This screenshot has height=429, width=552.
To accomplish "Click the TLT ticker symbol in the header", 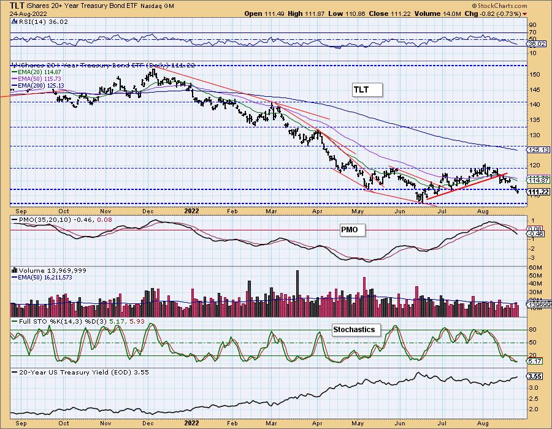I will (17, 6).
